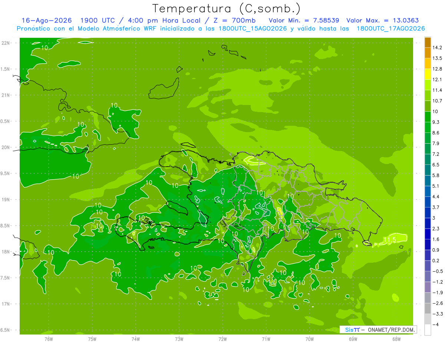Click the "Valor Max. = 13.0363" readout

(x=382, y=21)
